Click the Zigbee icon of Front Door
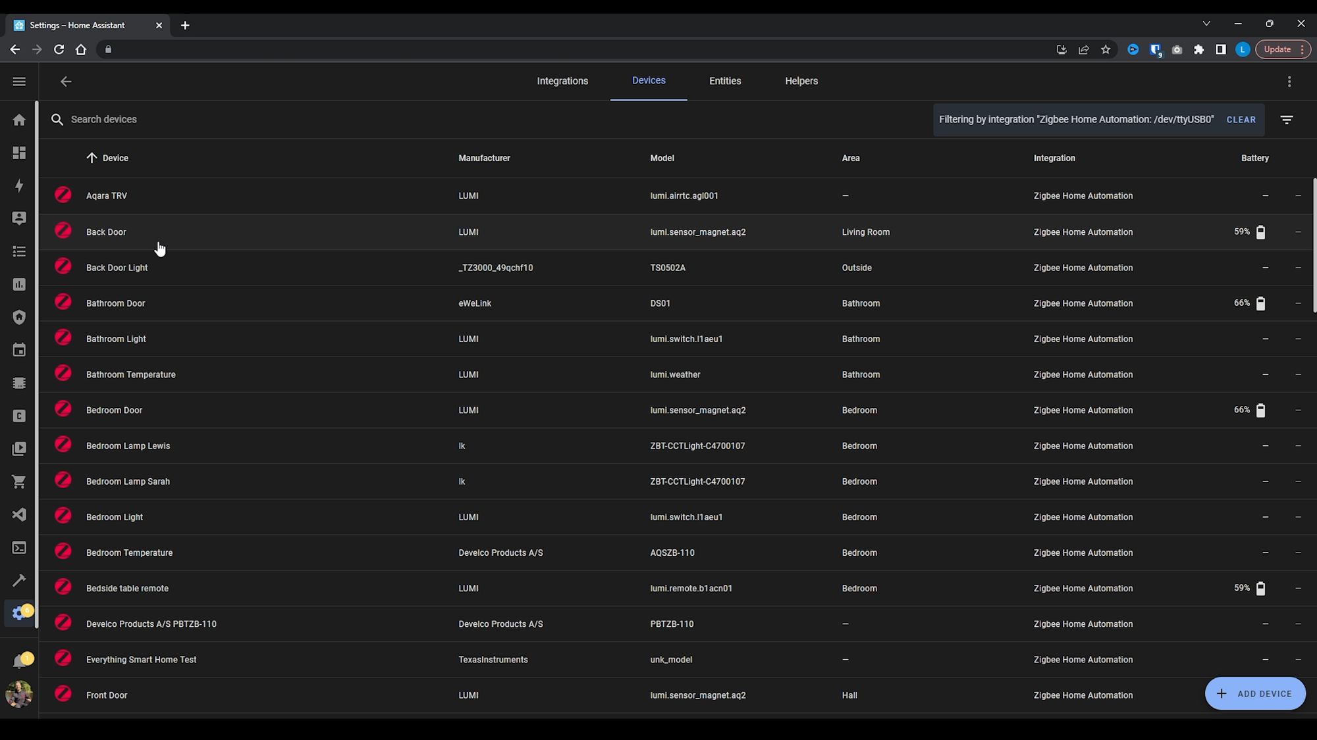 pos(63,694)
